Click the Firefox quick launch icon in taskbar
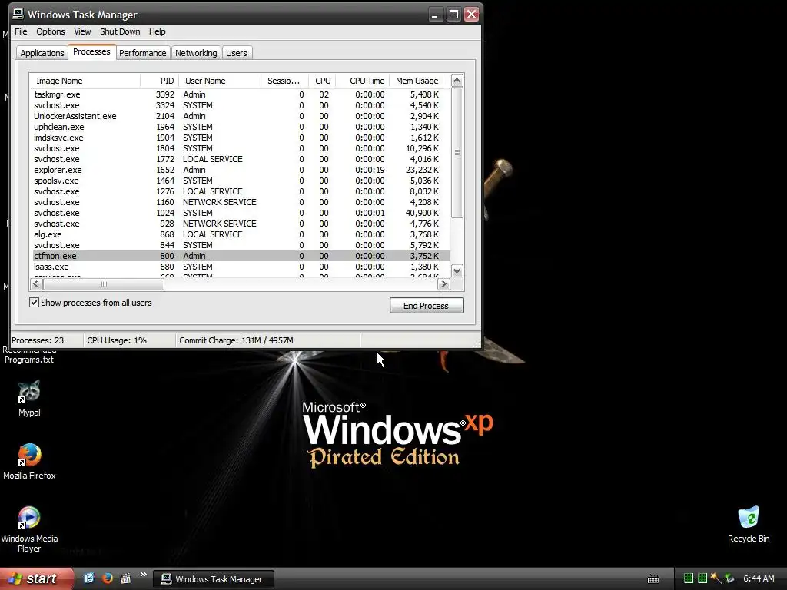787x590 pixels. tap(107, 578)
